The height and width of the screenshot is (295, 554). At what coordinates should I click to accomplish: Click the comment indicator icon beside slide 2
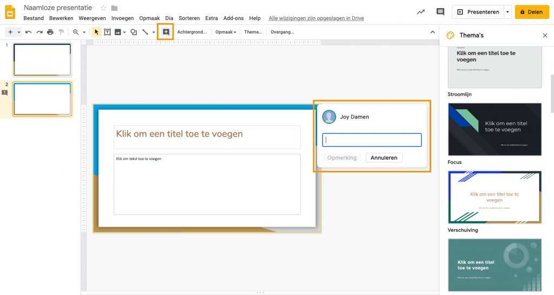(x=4, y=93)
